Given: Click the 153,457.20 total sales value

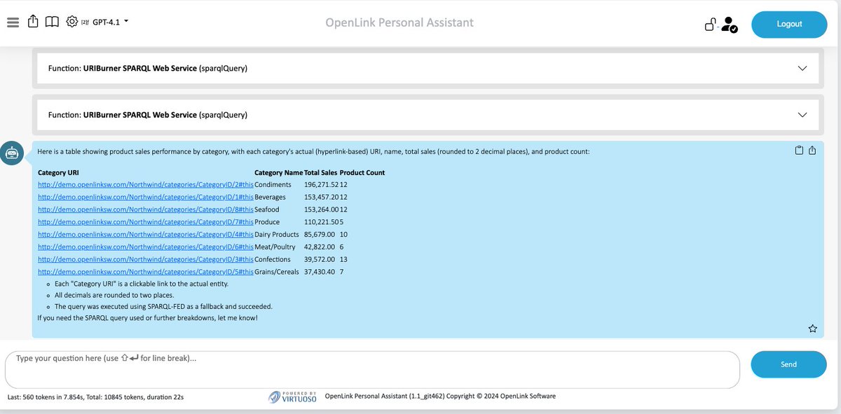Looking at the screenshot, I should [321, 198].
